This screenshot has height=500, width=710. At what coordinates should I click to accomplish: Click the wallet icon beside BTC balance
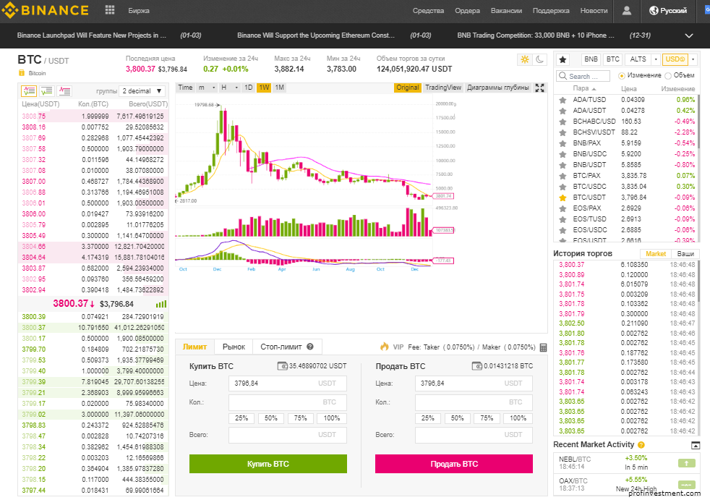[476, 366]
